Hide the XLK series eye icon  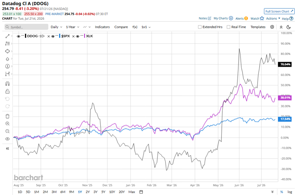coord(78,36)
